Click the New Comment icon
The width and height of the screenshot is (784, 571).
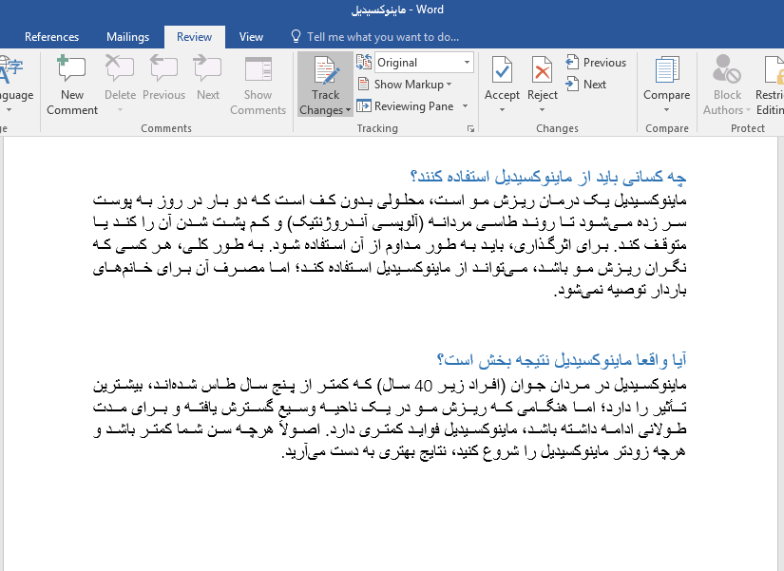(x=71, y=68)
